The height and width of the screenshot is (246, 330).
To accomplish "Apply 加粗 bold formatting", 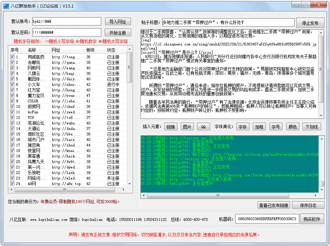I will pyautogui.click(x=259, y=127).
